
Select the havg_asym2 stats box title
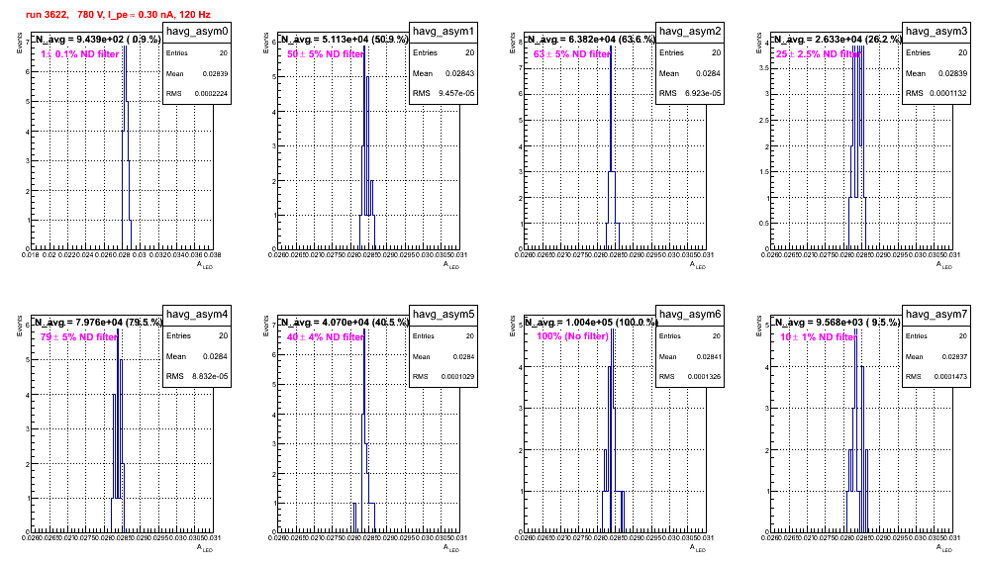pos(690,32)
